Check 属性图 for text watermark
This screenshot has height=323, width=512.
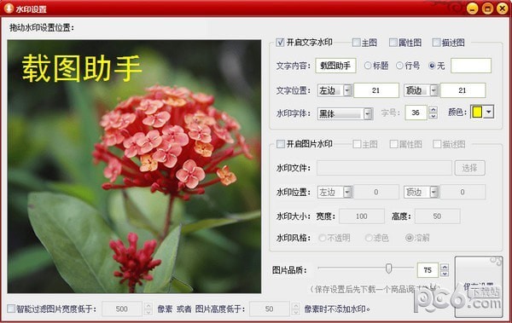(393, 43)
